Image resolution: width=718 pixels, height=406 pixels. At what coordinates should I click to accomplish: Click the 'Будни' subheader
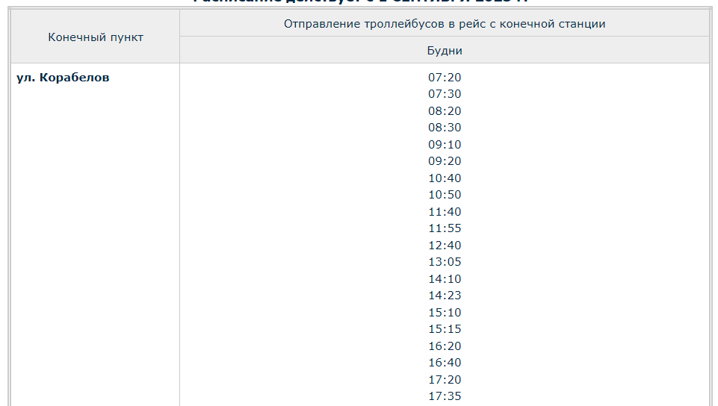[444, 50]
